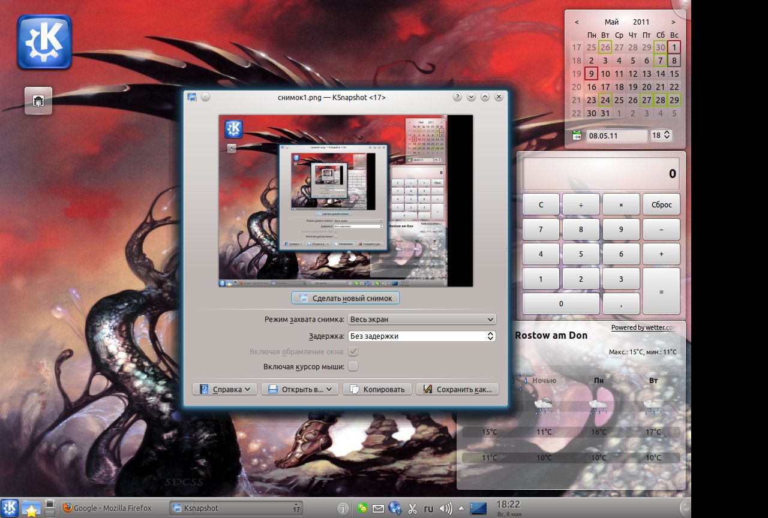
Task: Open the volume speaker tray icon
Action: (446, 508)
